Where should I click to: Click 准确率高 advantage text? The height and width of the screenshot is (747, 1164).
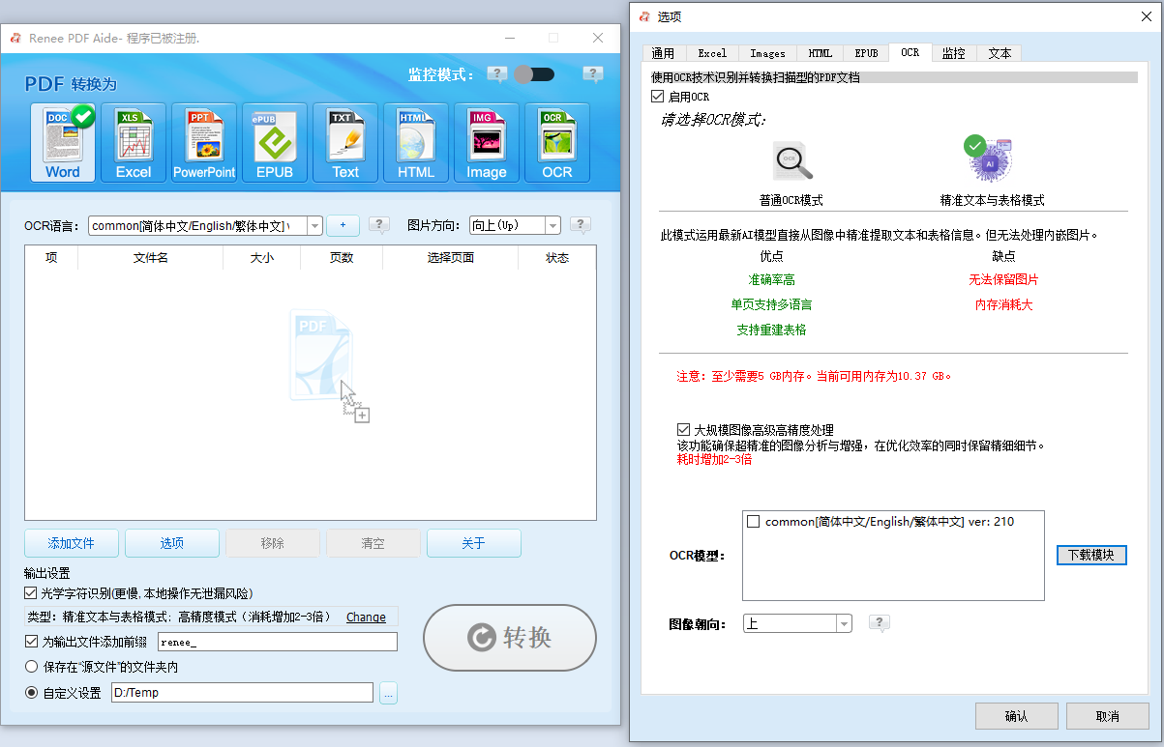(771, 279)
